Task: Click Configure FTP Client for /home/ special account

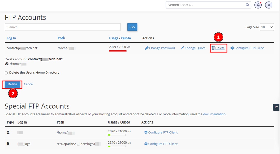Action: (x=163, y=132)
